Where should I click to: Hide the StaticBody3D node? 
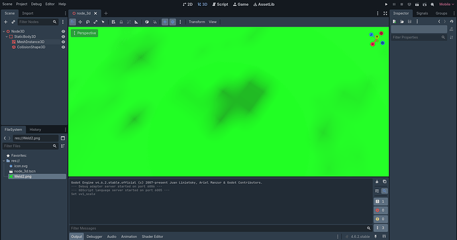63,36
